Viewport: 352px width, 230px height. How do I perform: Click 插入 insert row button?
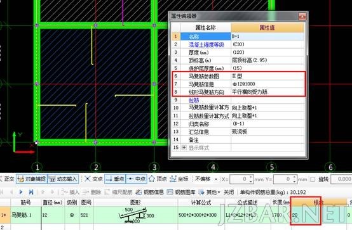click(x=71, y=192)
